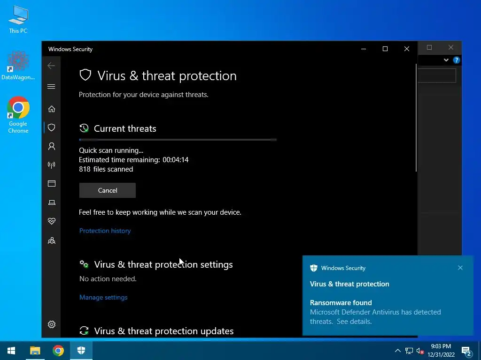481x360 pixels.
Task: Open the hamburger navigation menu
Action: pos(51,87)
